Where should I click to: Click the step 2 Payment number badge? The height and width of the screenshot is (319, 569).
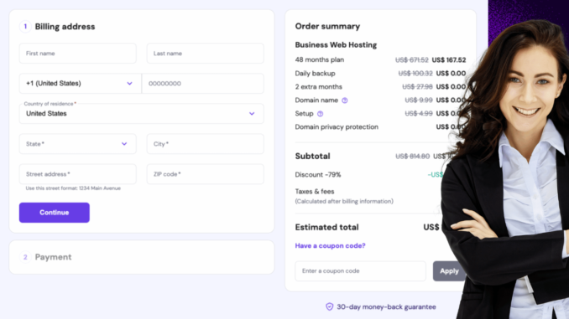tap(25, 257)
